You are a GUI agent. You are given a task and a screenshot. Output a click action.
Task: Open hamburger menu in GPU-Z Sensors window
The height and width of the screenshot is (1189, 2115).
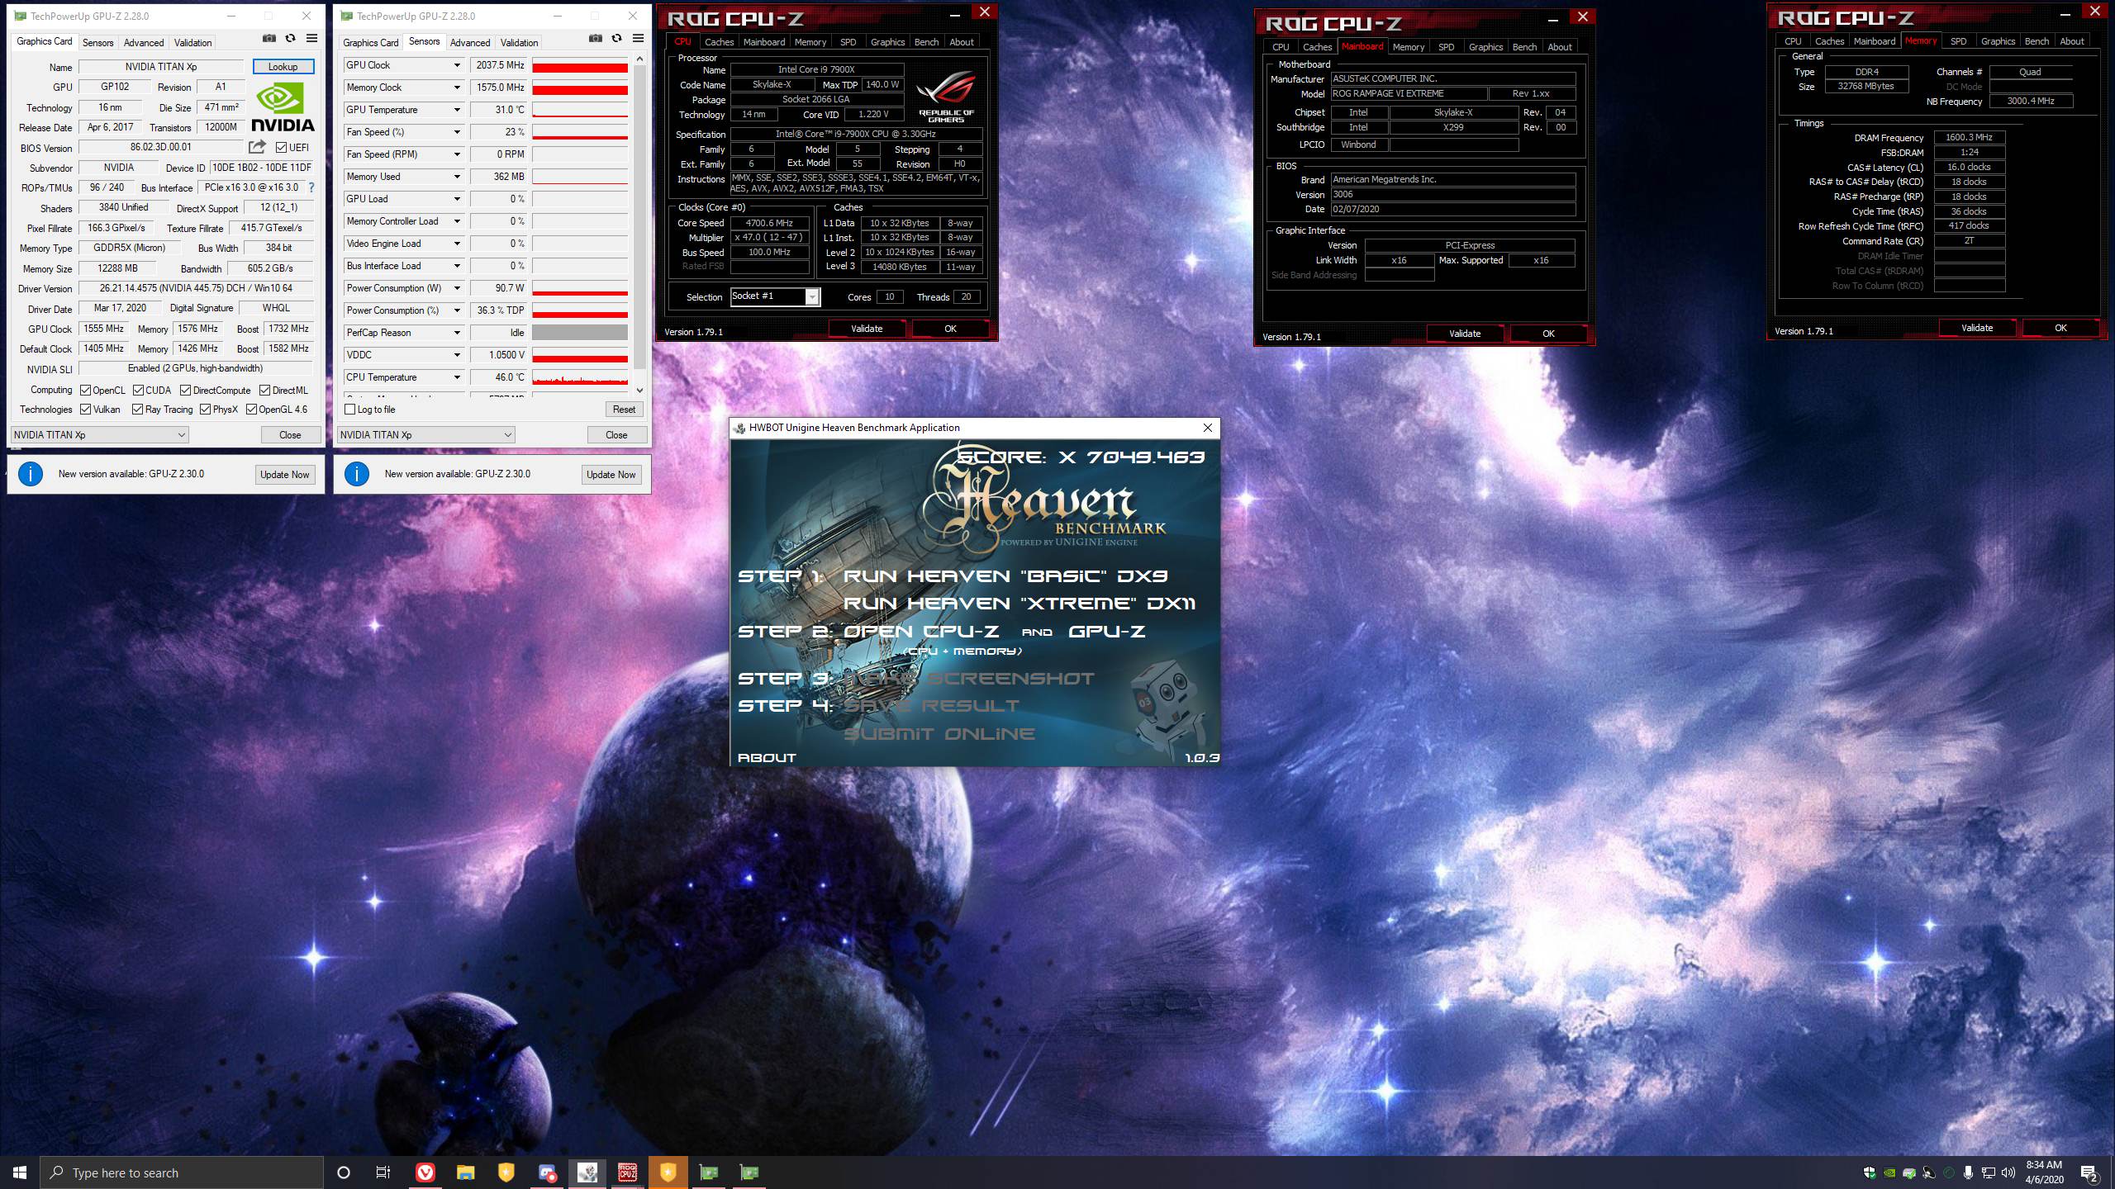pos(638,38)
